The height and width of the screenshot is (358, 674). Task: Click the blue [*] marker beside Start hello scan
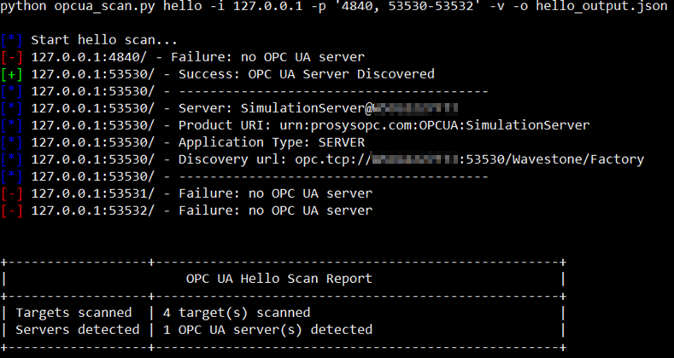[x=12, y=40]
